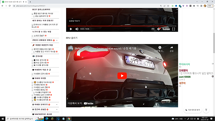Open the zoom magnifier icon in address bar
Screen dimensions: 215x121
(161, 6)
